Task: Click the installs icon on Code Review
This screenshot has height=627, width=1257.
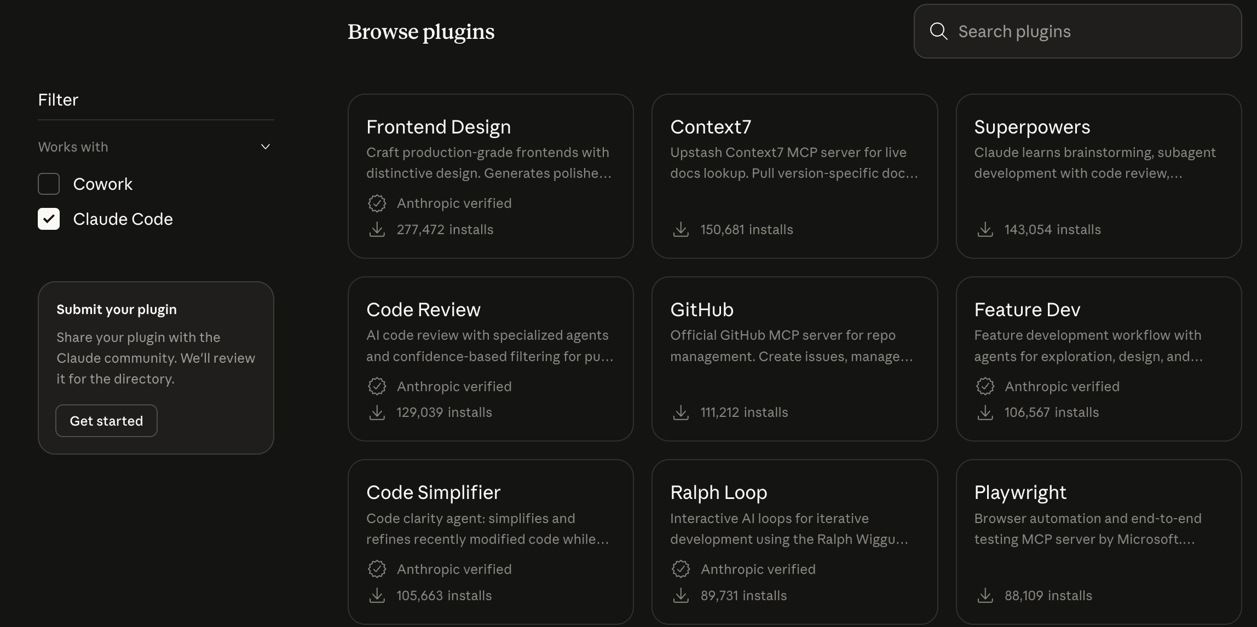Action: [x=377, y=413]
